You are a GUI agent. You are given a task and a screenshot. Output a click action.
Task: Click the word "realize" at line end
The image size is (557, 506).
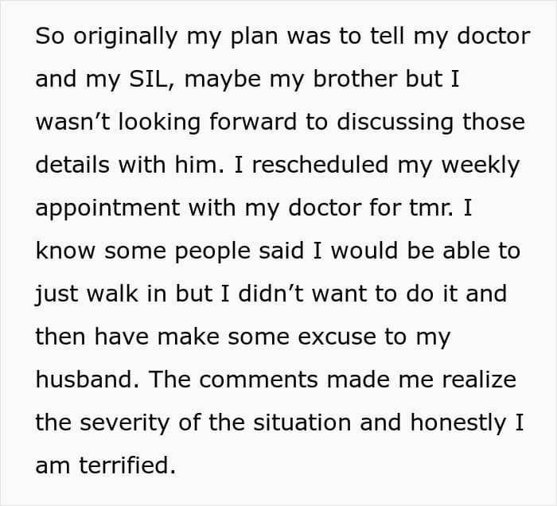click(x=479, y=379)
